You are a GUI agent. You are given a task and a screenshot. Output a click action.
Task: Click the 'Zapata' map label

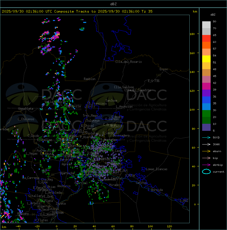point(61,204)
